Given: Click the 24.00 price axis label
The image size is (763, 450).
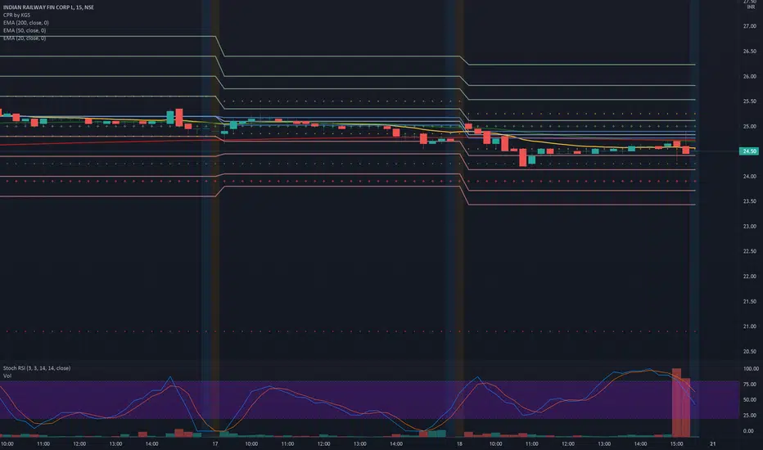Looking at the screenshot, I should coord(749,176).
